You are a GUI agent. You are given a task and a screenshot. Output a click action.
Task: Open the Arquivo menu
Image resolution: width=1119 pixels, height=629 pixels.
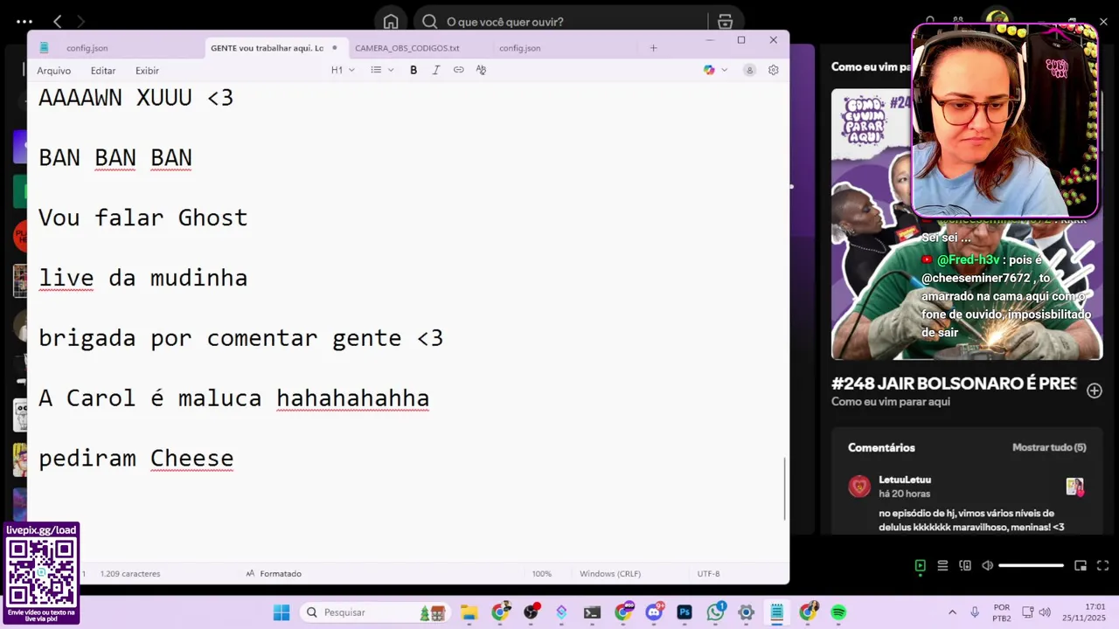pyautogui.click(x=53, y=71)
